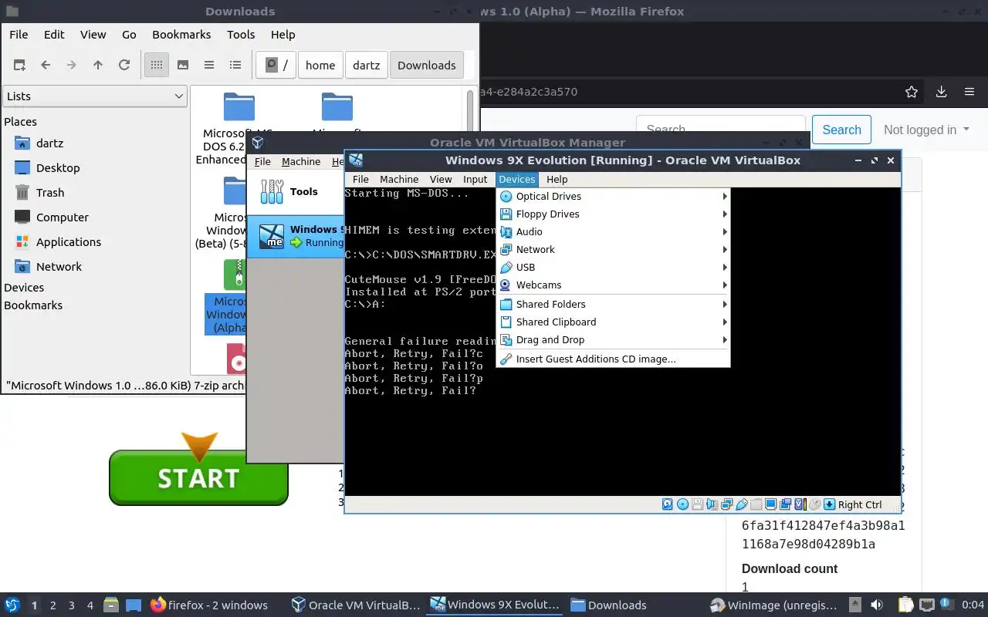Click the mouse integration indicator in VM status bar

tap(814, 504)
